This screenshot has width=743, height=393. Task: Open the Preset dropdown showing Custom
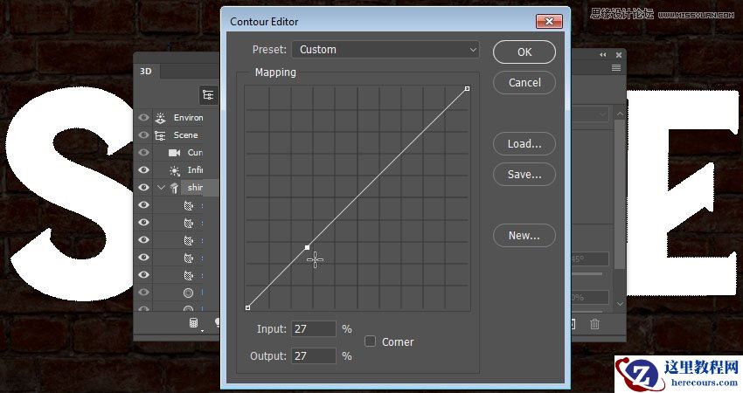tap(385, 50)
